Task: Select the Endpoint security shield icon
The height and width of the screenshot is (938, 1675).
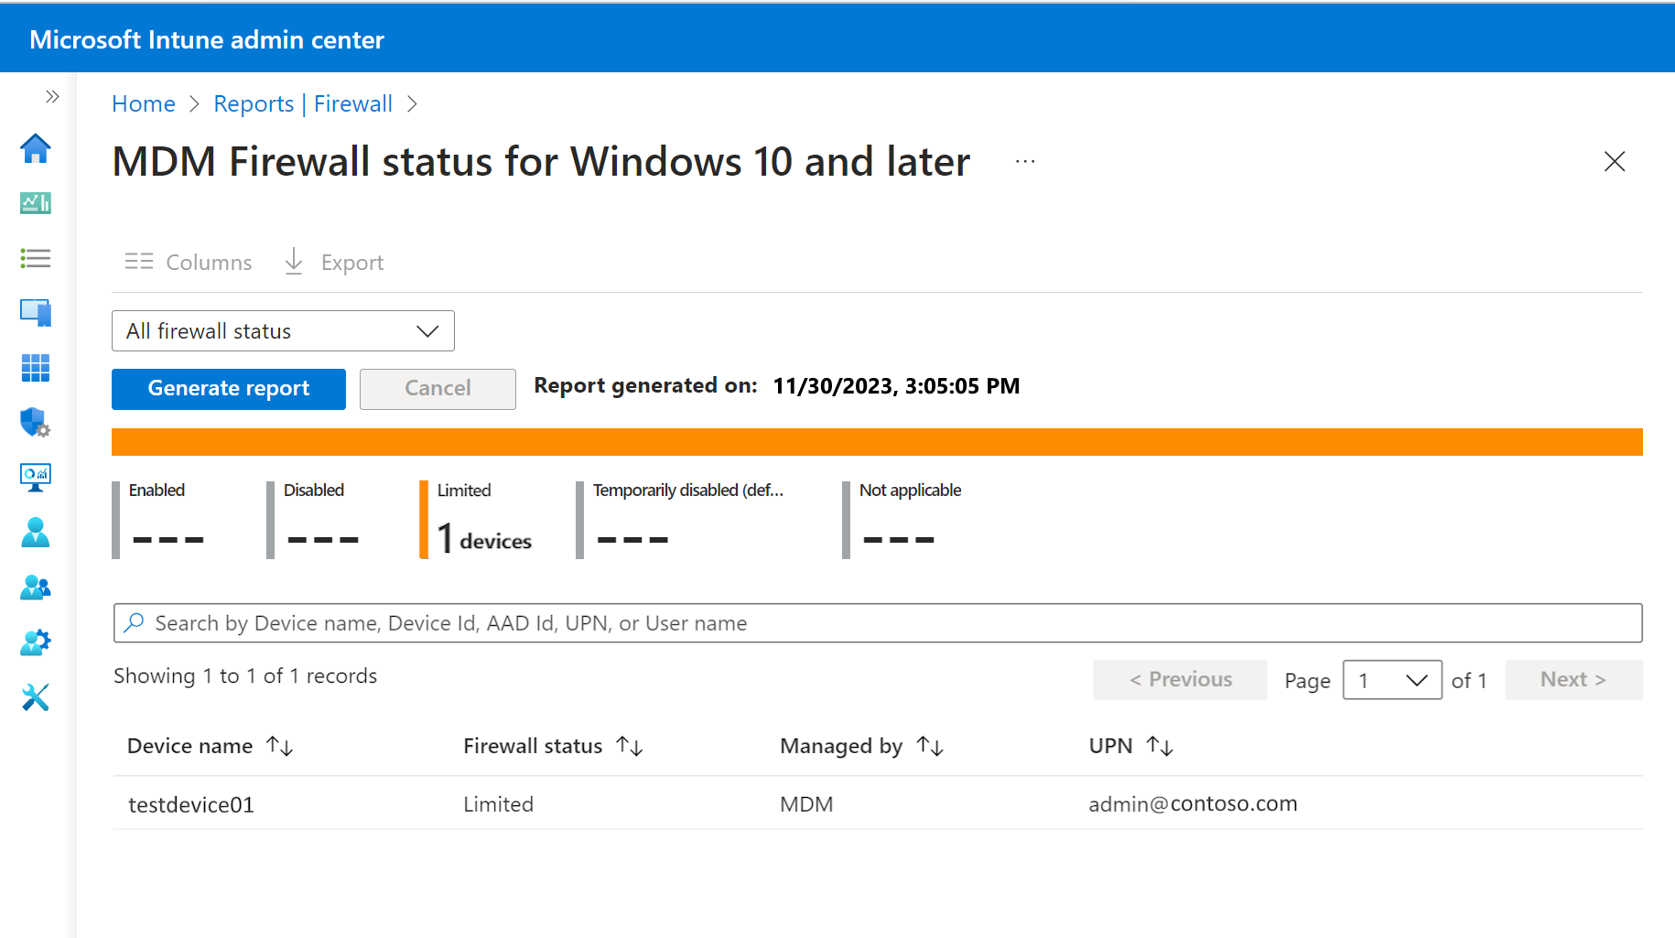Action: click(35, 423)
